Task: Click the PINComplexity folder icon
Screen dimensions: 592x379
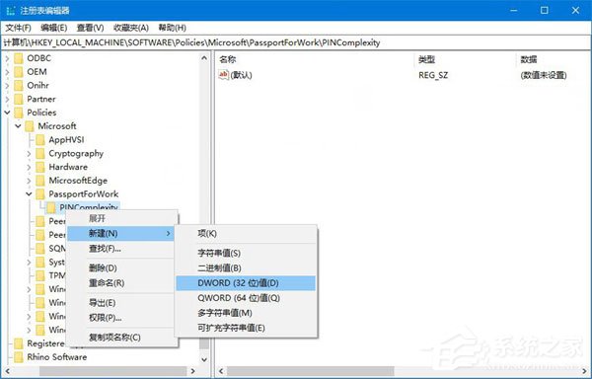Action: pos(51,207)
